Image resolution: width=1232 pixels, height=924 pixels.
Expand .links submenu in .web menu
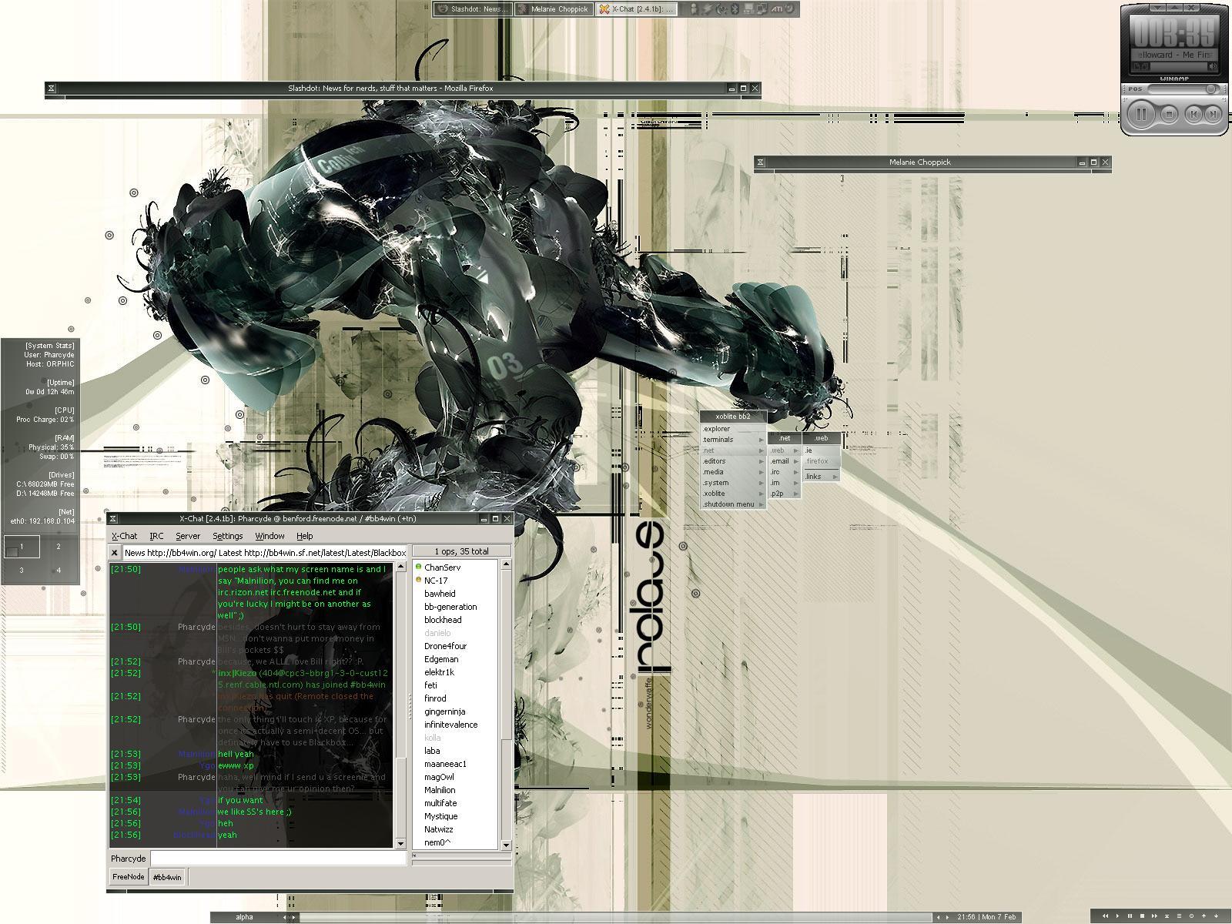click(822, 477)
